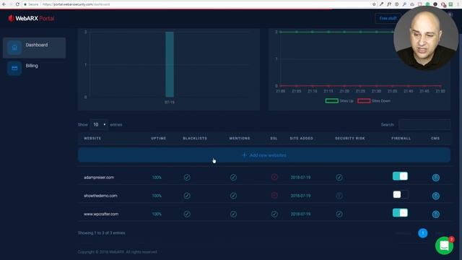
Task: Toggle firewall for www.wpcrafter.com
Action: pyautogui.click(x=400, y=213)
